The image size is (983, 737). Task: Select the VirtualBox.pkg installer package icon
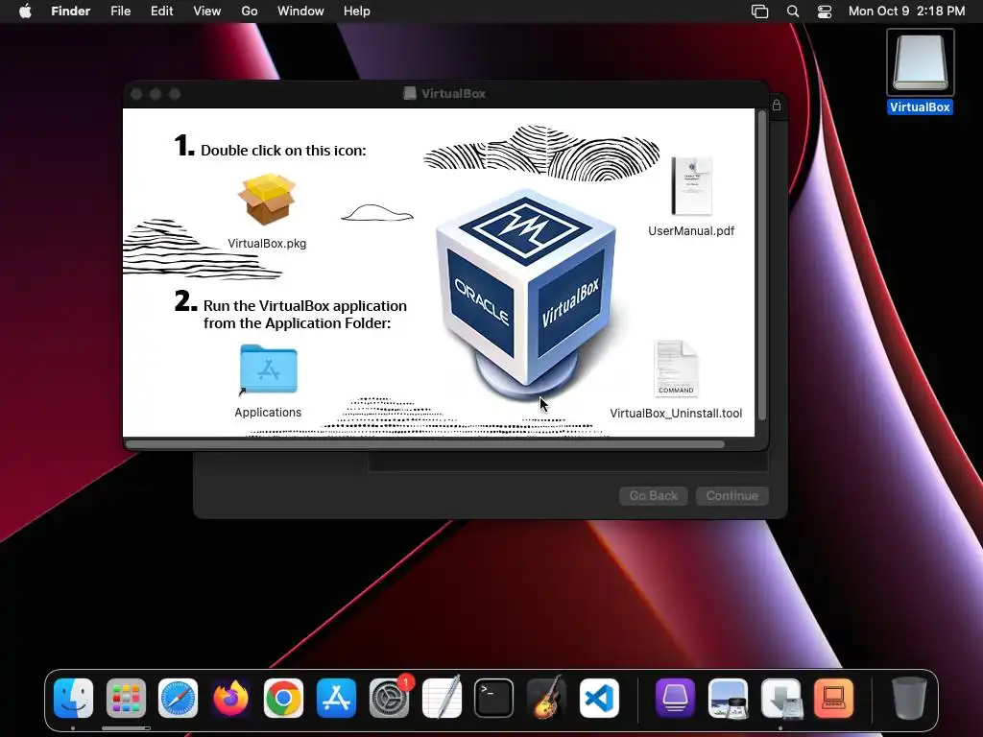(x=267, y=200)
